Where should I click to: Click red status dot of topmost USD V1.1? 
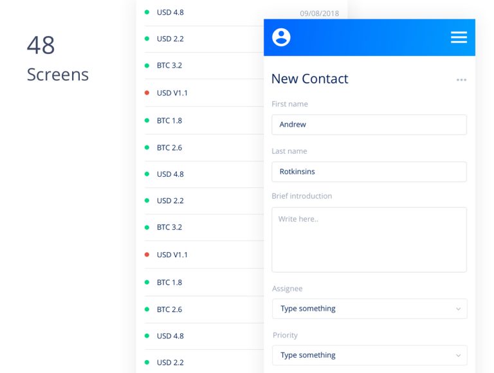pyautogui.click(x=147, y=93)
